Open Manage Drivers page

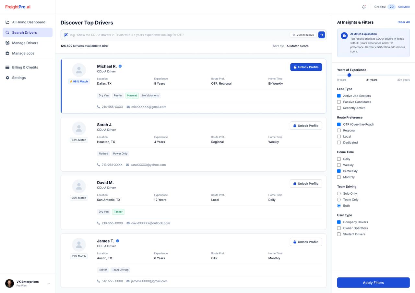tap(28, 43)
